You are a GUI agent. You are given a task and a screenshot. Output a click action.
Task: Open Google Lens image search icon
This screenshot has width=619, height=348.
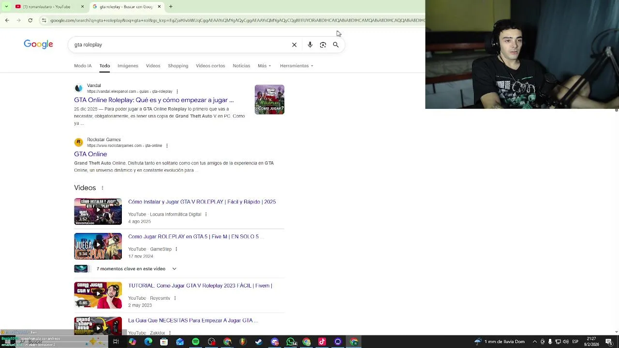(x=323, y=44)
